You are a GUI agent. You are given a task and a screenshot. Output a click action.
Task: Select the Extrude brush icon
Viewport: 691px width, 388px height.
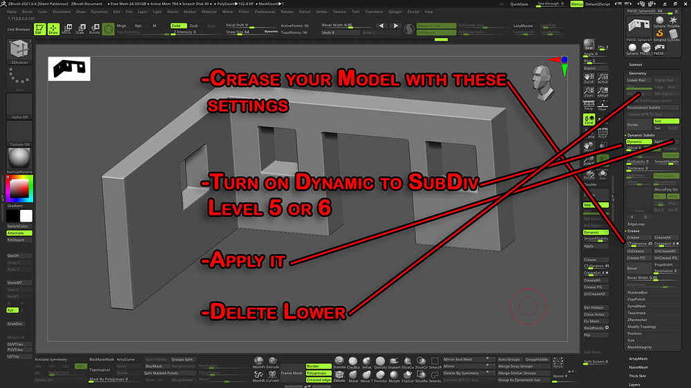pos(273,362)
